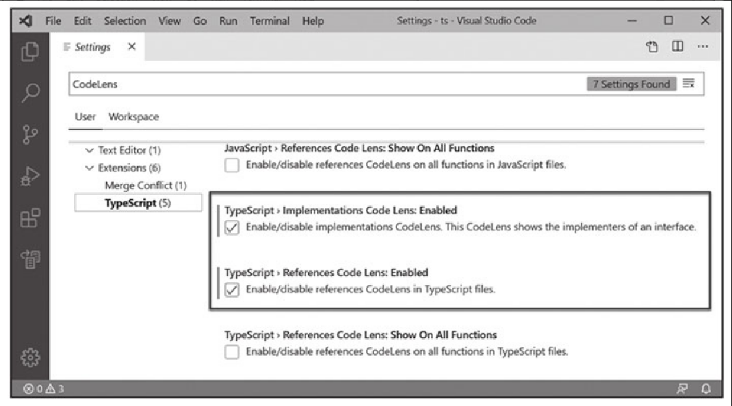Open the errors and warnings status indicator
732x406 pixels.
coord(44,388)
